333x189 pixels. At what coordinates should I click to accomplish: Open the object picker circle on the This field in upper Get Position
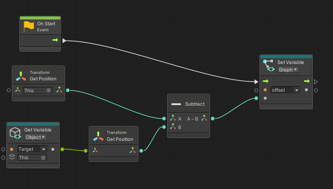[x=49, y=90]
